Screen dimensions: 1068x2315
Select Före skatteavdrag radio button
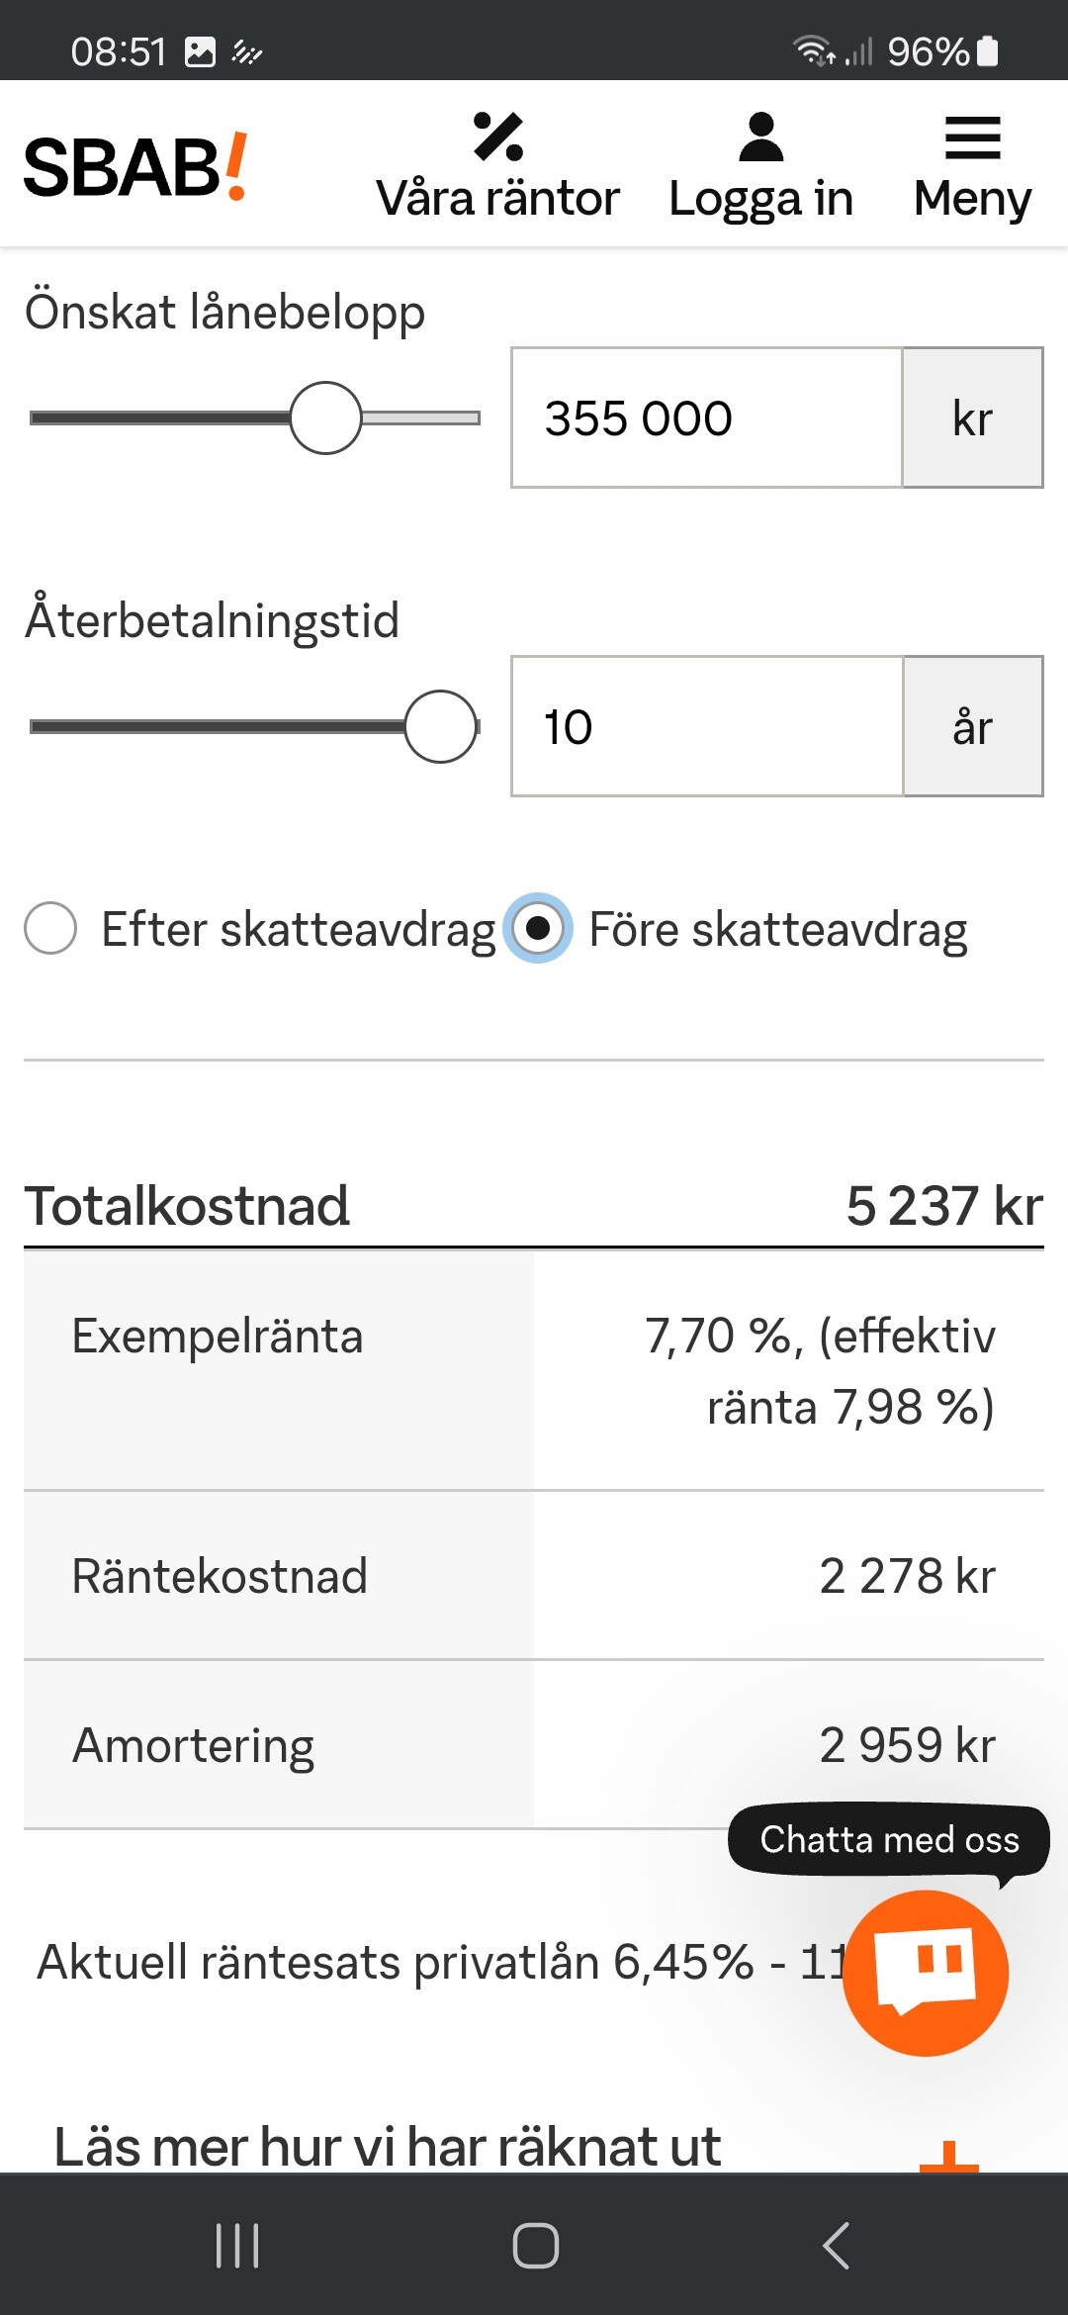coord(538,928)
